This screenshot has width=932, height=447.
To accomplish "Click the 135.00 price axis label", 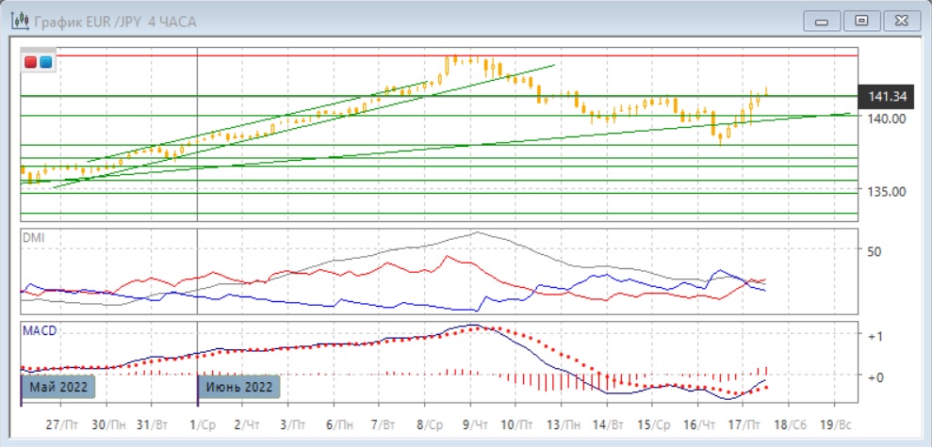I will click(x=887, y=191).
